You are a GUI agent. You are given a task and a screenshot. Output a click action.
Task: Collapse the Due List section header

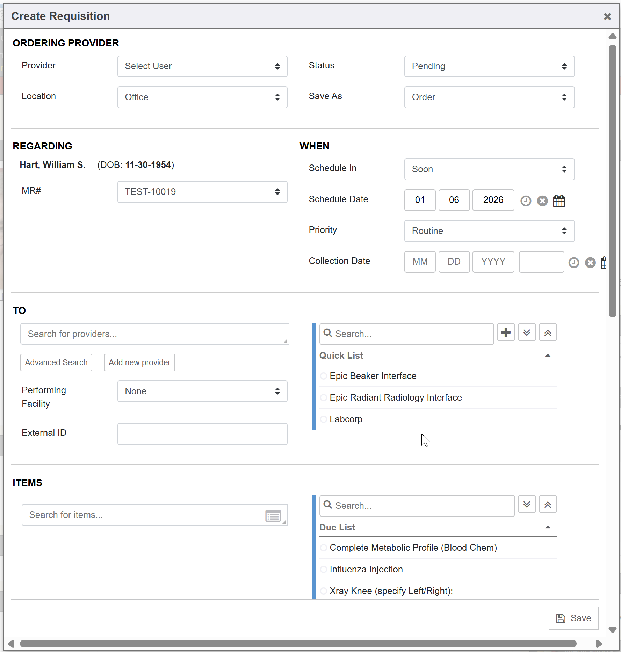[x=548, y=527]
